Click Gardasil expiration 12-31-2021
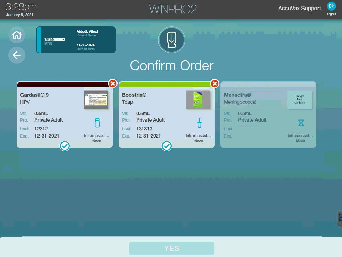 [47, 136]
